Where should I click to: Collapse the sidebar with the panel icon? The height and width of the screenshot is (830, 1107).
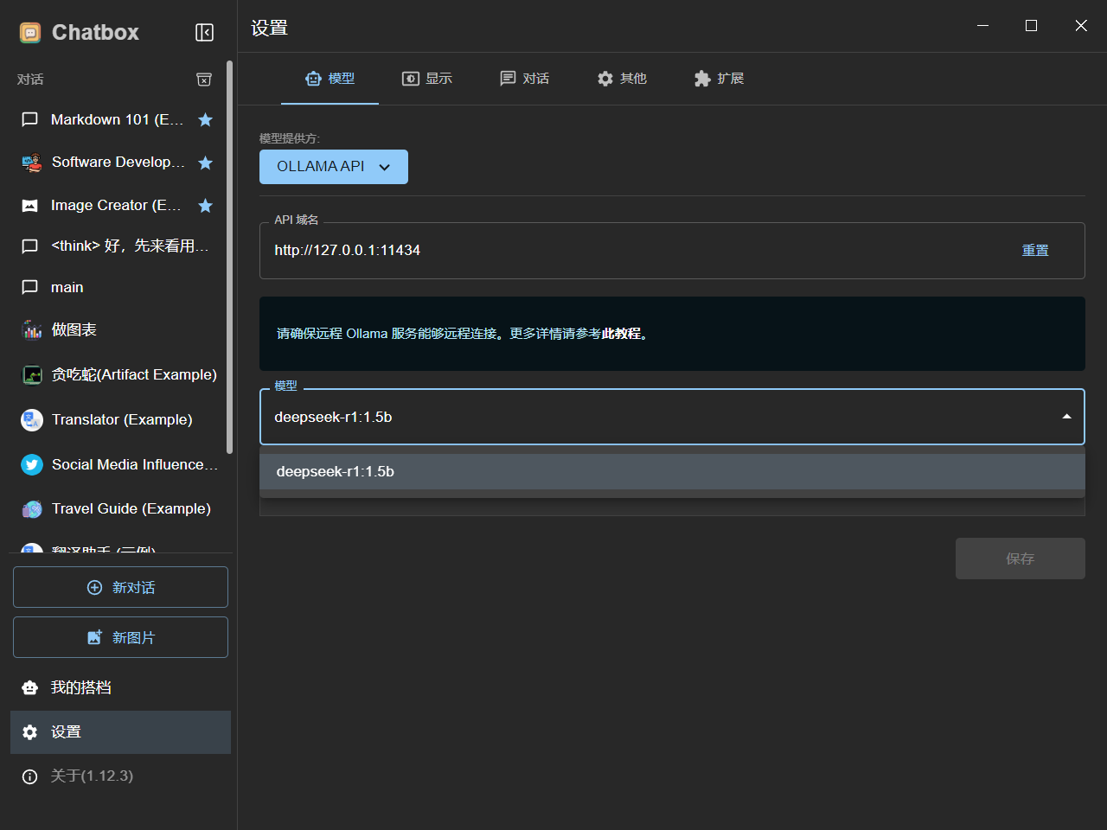[x=204, y=33]
